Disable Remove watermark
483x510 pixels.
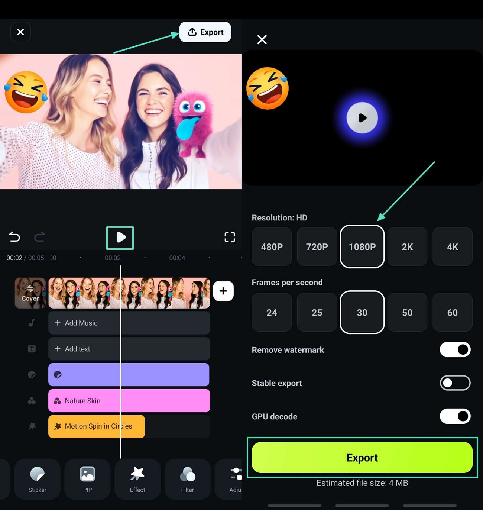455,349
